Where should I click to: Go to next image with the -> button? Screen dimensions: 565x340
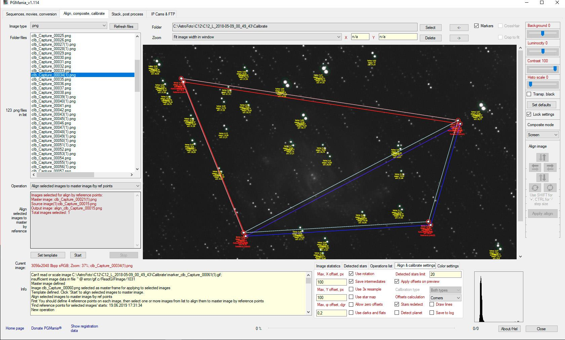click(x=459, y=38)
